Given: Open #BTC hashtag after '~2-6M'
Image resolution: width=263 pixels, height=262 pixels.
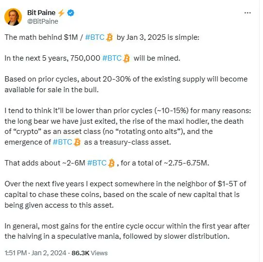Looking at the screenshot, I should [97, 163].
